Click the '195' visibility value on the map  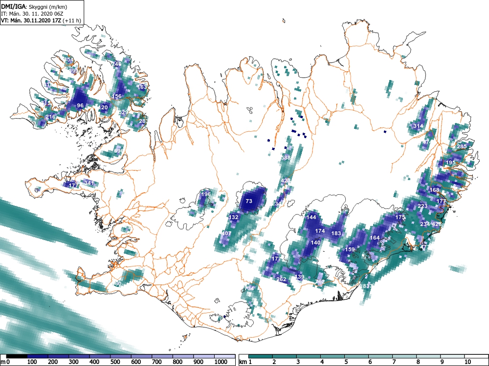pos(451,163)
